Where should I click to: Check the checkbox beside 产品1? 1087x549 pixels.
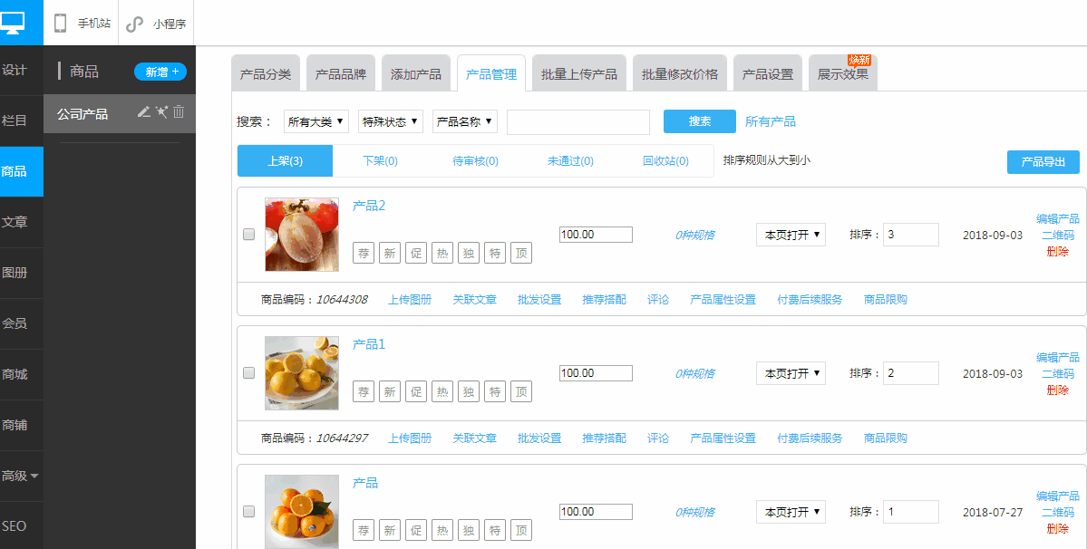pyautogui.click(x=249, y=372)
